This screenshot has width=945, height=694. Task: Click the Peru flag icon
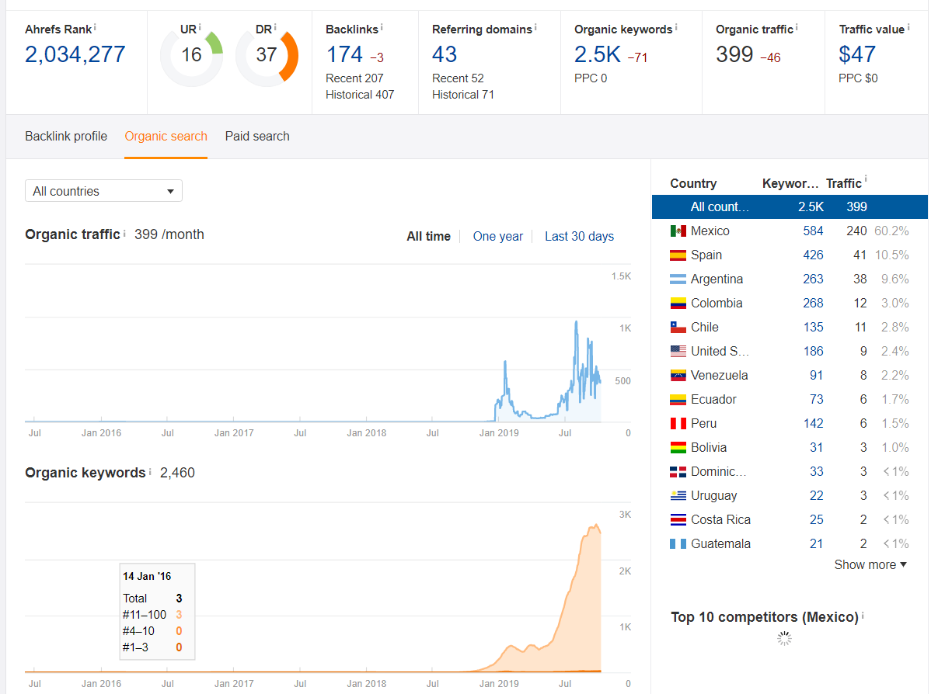click(x=678, y=424)
